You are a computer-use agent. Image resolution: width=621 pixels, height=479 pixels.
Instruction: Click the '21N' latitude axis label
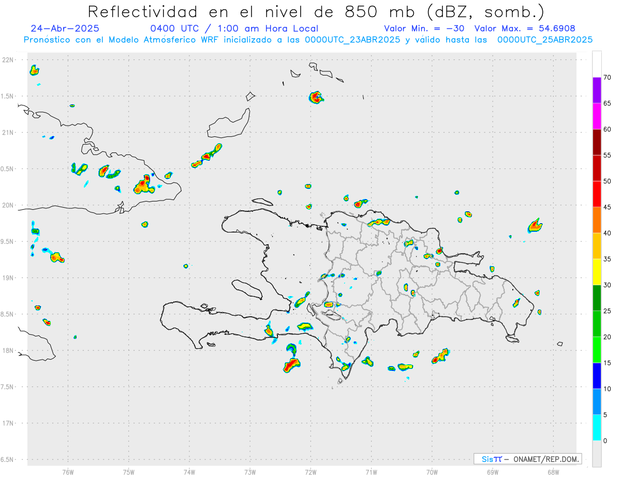coord(8,132)
